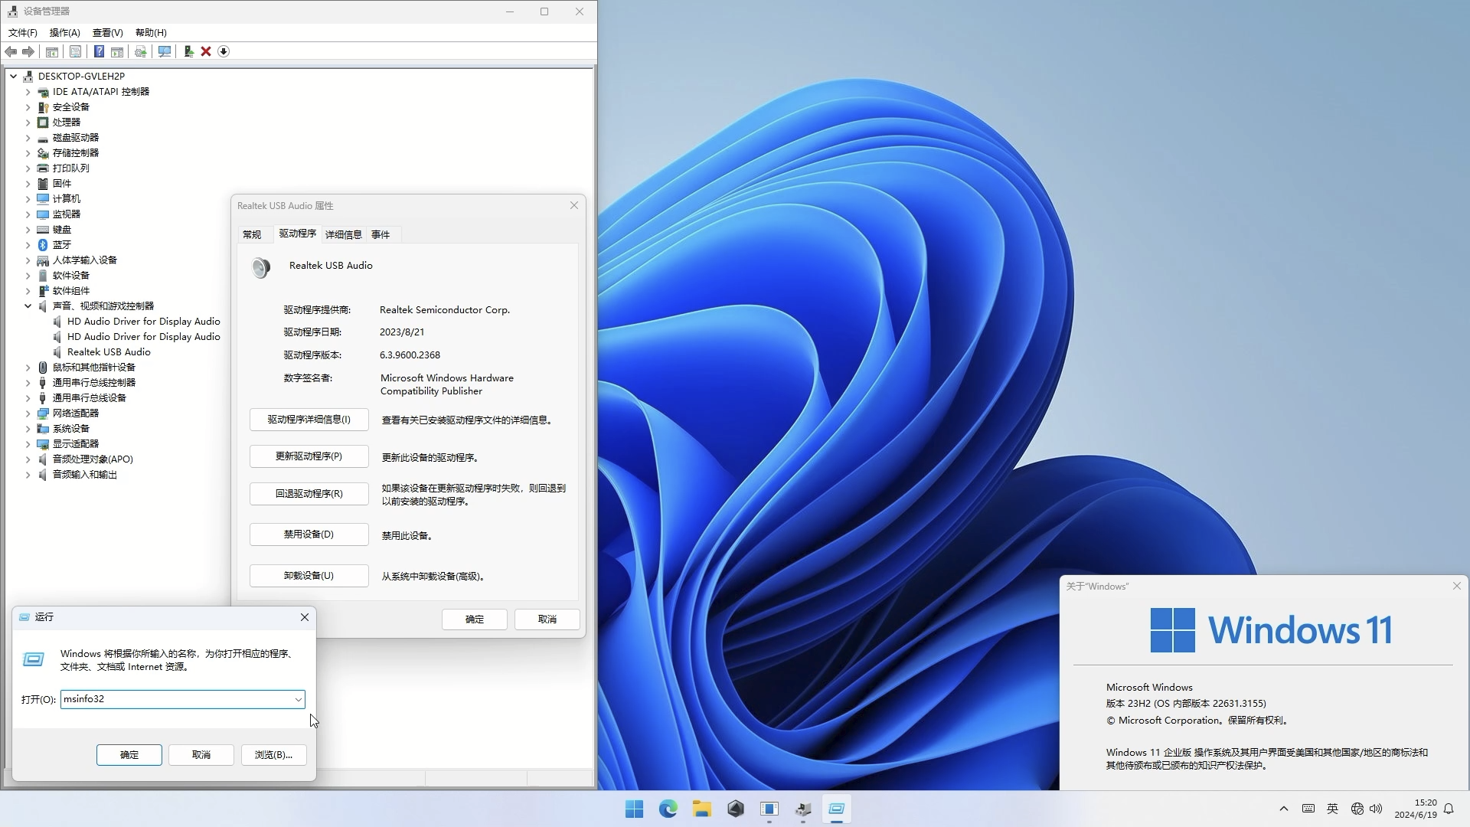This screenshot has height=827, width=1470.
Task: Open the volume icon in system tray
Action: (1377, 808)
